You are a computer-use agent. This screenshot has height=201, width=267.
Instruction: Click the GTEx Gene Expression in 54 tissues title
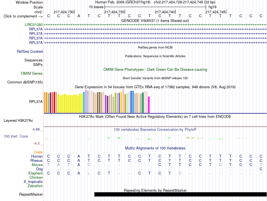click(155, 87)
